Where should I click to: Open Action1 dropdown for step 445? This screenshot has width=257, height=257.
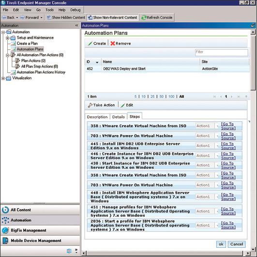coord(217,146)
